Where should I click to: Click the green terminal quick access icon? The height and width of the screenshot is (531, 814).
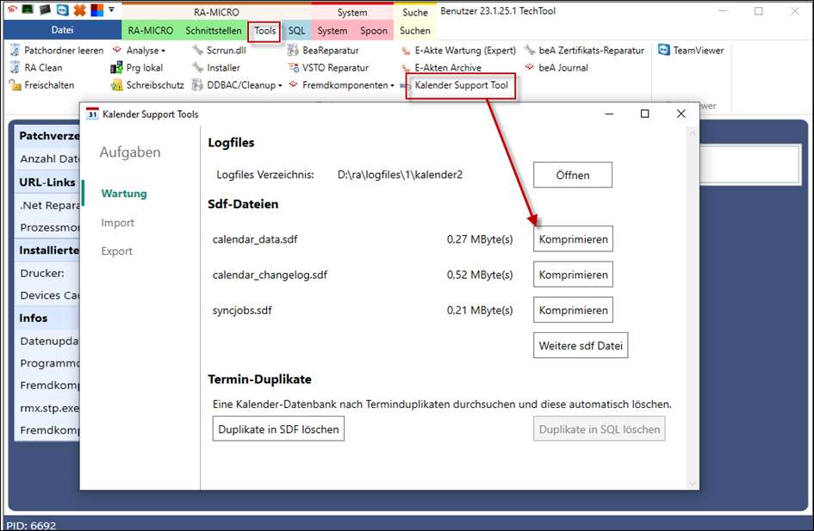[28, 9]
